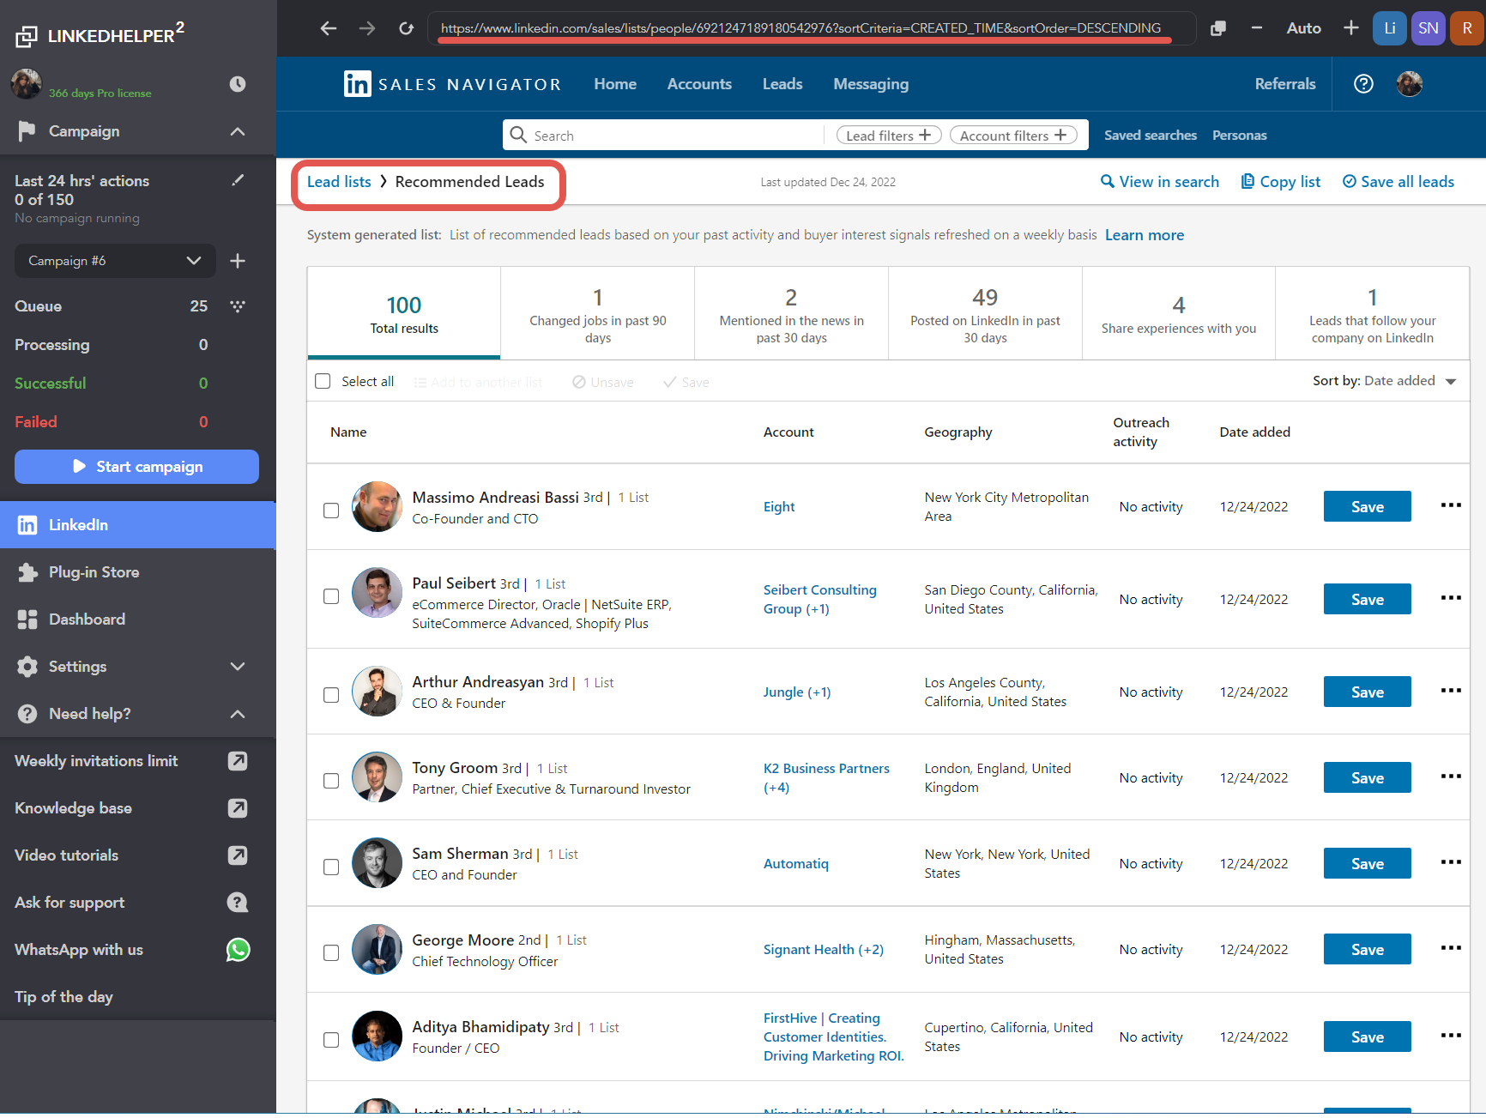Switch to Posted on LinkedIn in past 30 days tab

pos(984,313)
